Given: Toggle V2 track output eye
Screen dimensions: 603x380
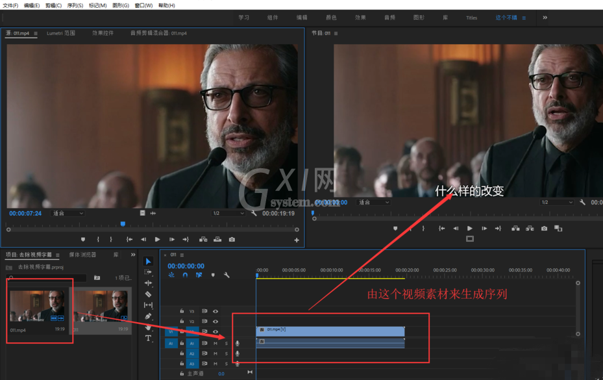Looking at the screenshot, I should (215, 321).
